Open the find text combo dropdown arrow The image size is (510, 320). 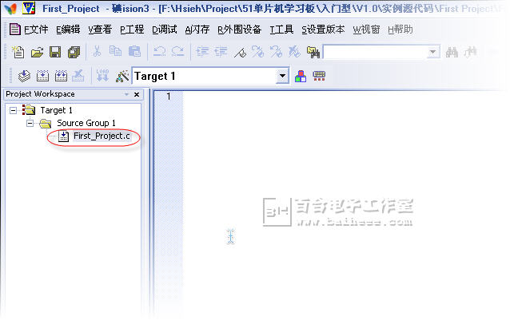[432, 52]
